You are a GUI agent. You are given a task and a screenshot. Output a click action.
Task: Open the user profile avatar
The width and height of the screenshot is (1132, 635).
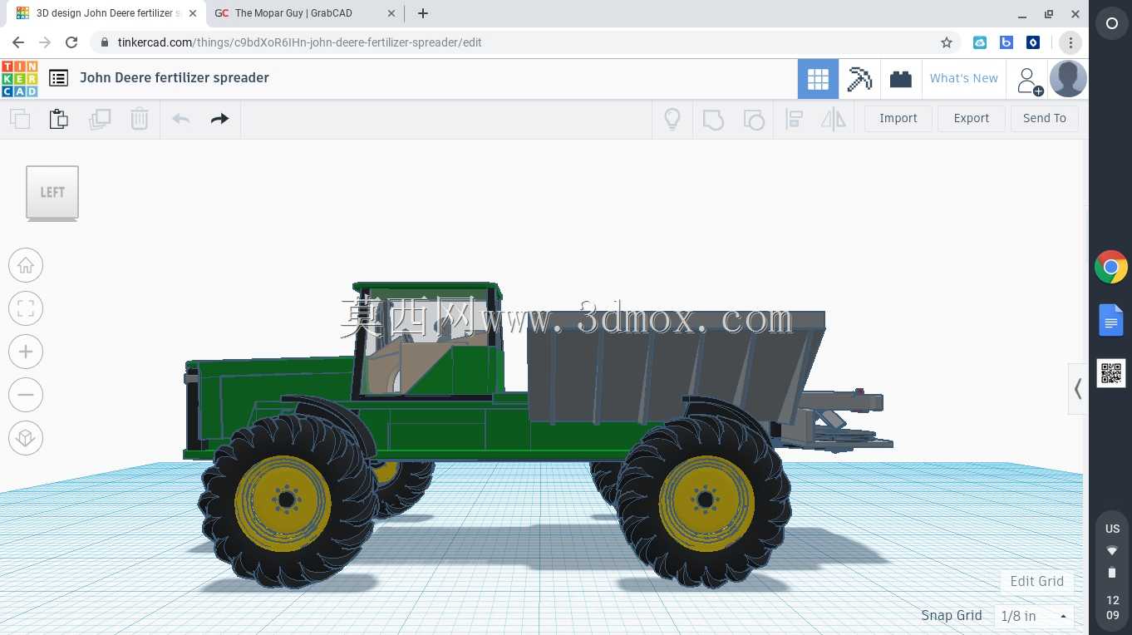click(x=1068, y=79)
